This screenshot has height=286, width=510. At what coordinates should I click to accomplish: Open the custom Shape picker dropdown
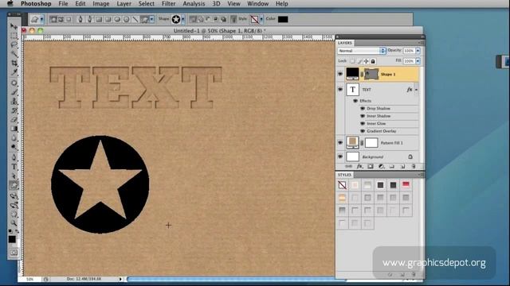click(183, 19)
